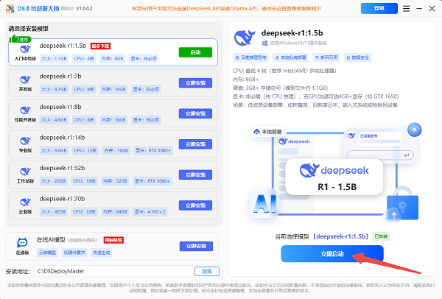Click the 内存: 8GB tag
The image size is (442, 299).
pyautogui.click(x=113, y=59)
